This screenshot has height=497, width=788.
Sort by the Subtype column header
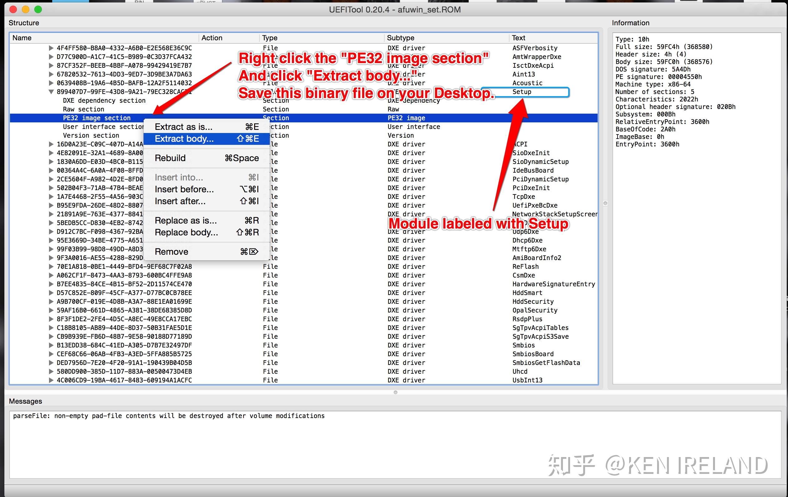[400, 38]
